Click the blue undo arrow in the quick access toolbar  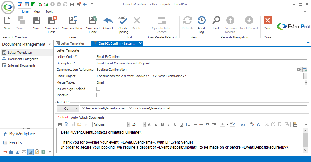pos(85,4)
